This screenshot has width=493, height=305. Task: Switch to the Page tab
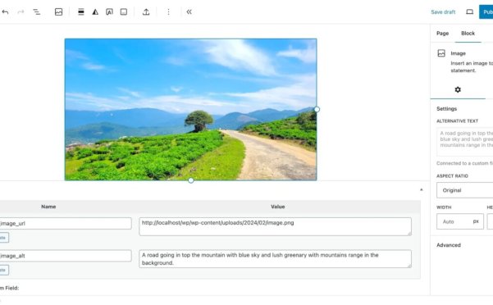pos(442,34)
